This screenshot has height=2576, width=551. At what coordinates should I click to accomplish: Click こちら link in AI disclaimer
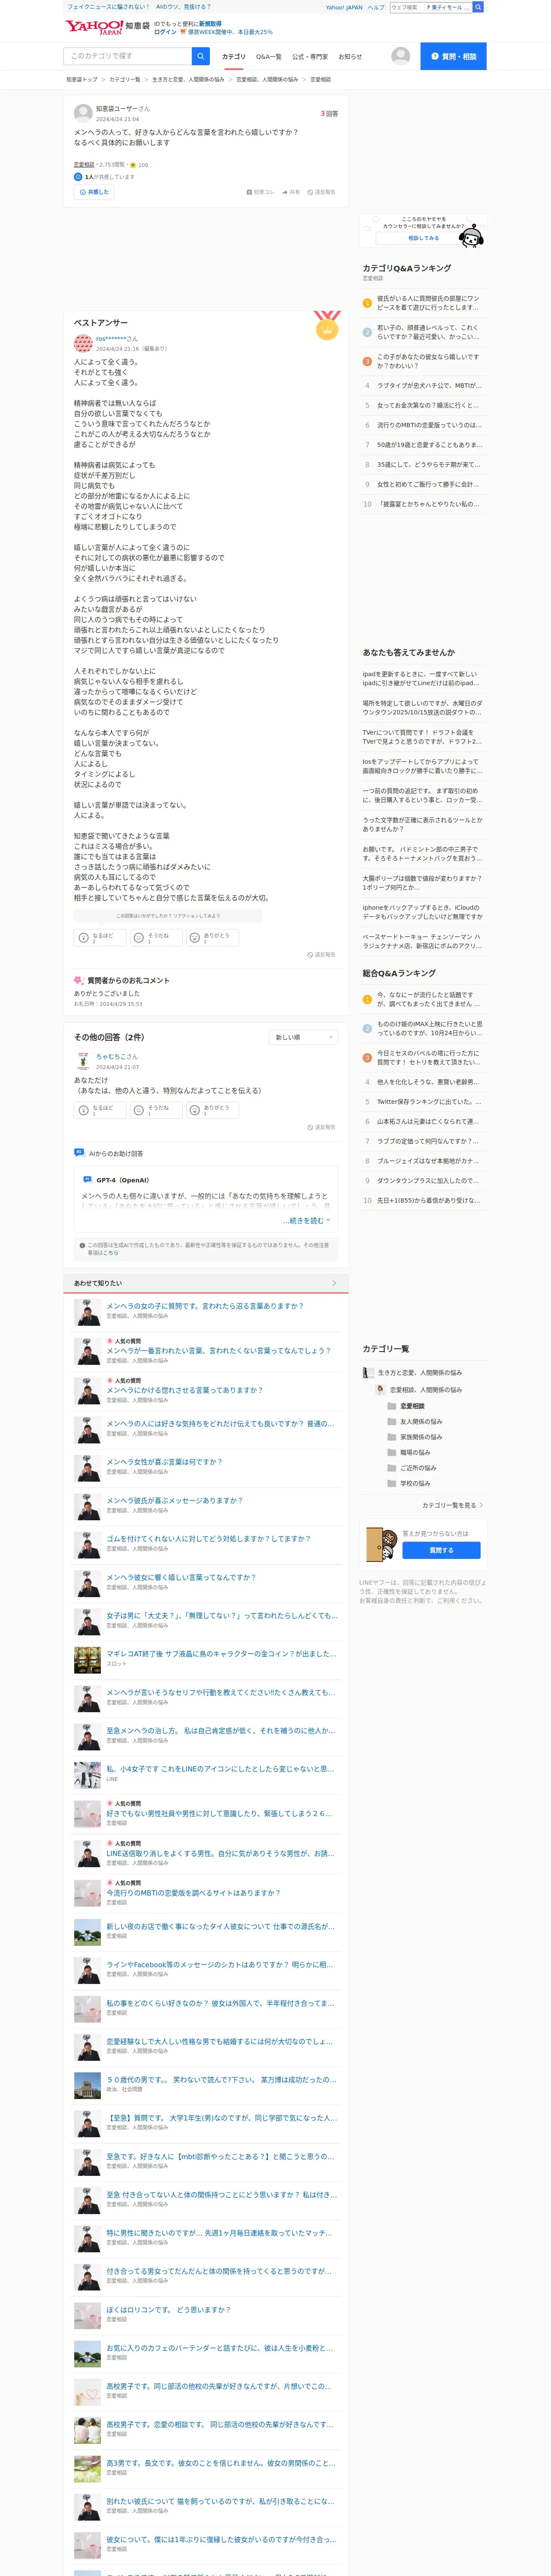click(x=111, y=1252)
